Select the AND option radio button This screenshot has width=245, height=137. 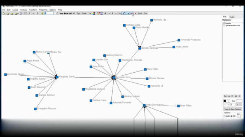225,116
